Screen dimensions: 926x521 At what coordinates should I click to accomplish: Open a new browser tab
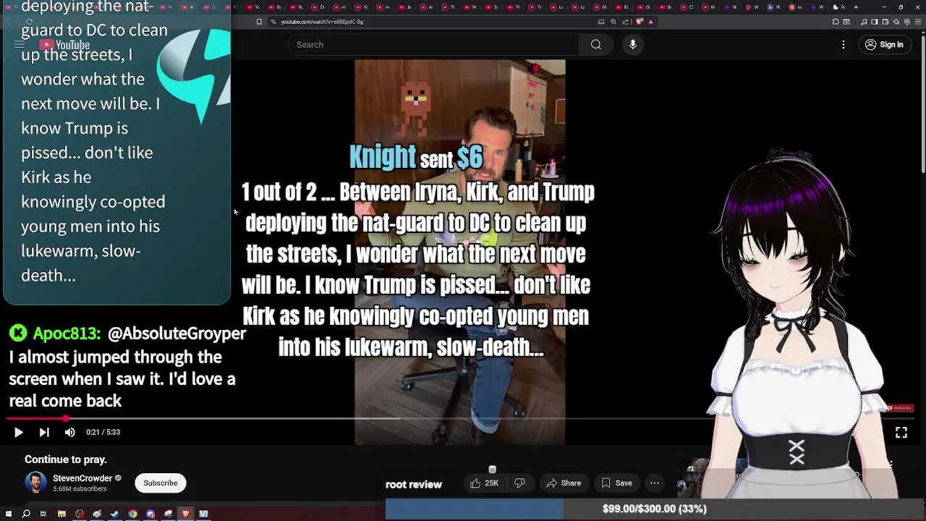(x=856, y=7)
